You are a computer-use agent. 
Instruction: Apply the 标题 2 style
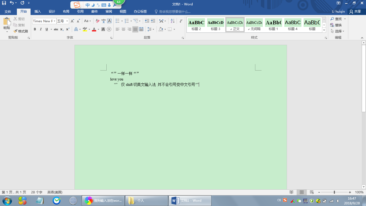point(196,25)
